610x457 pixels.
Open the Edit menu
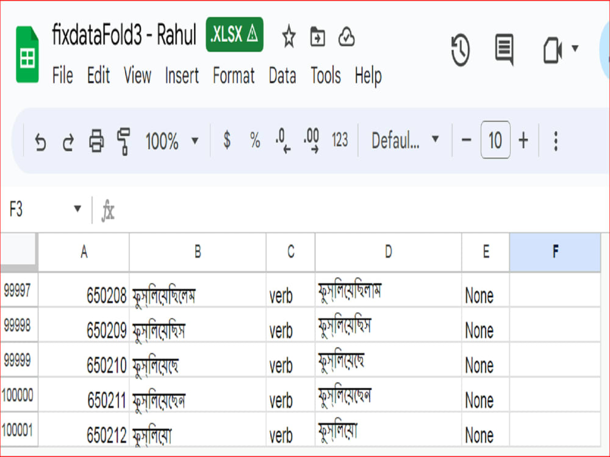98,75
